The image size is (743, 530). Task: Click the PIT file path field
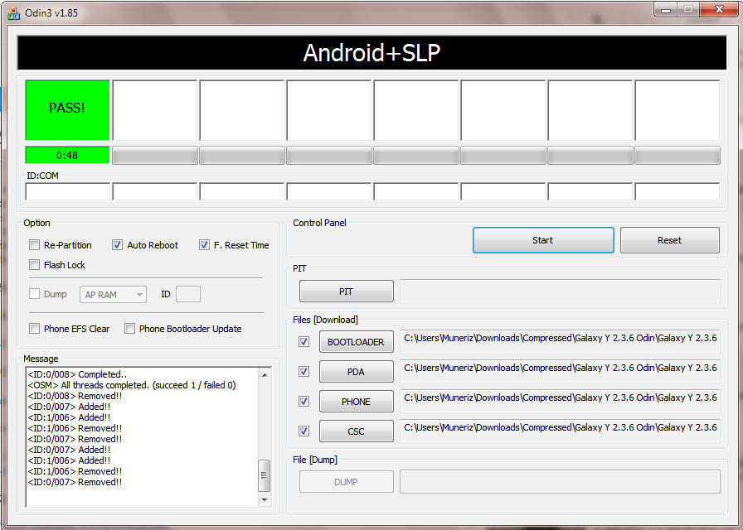click(560, 291)
